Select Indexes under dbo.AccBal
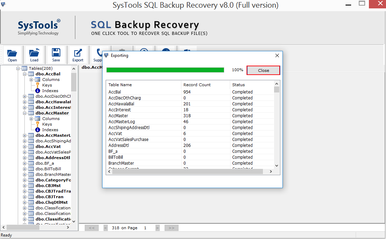The image size is (386, 239). (50, 91)
